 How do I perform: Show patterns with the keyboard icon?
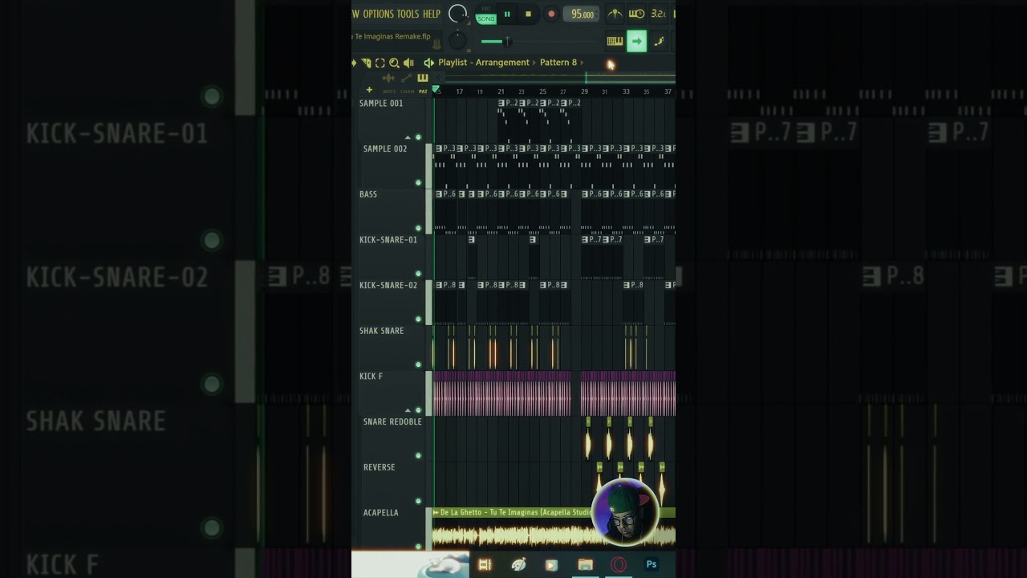423,78
